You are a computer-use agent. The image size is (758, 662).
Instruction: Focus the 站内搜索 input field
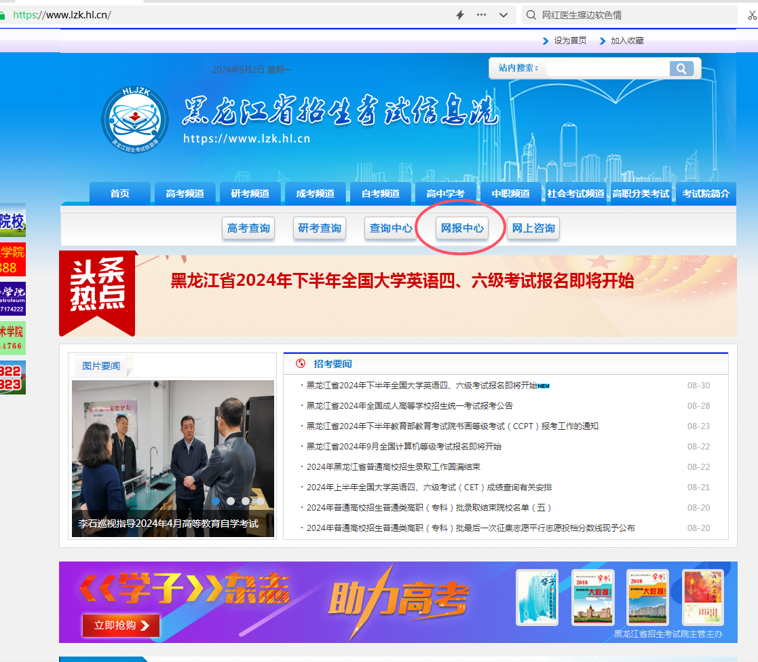(x=607, y=69)
